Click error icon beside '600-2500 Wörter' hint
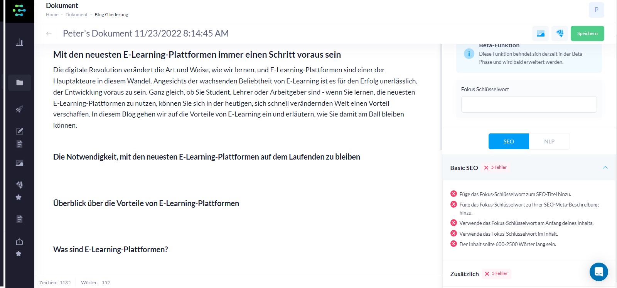 [453, 244]
